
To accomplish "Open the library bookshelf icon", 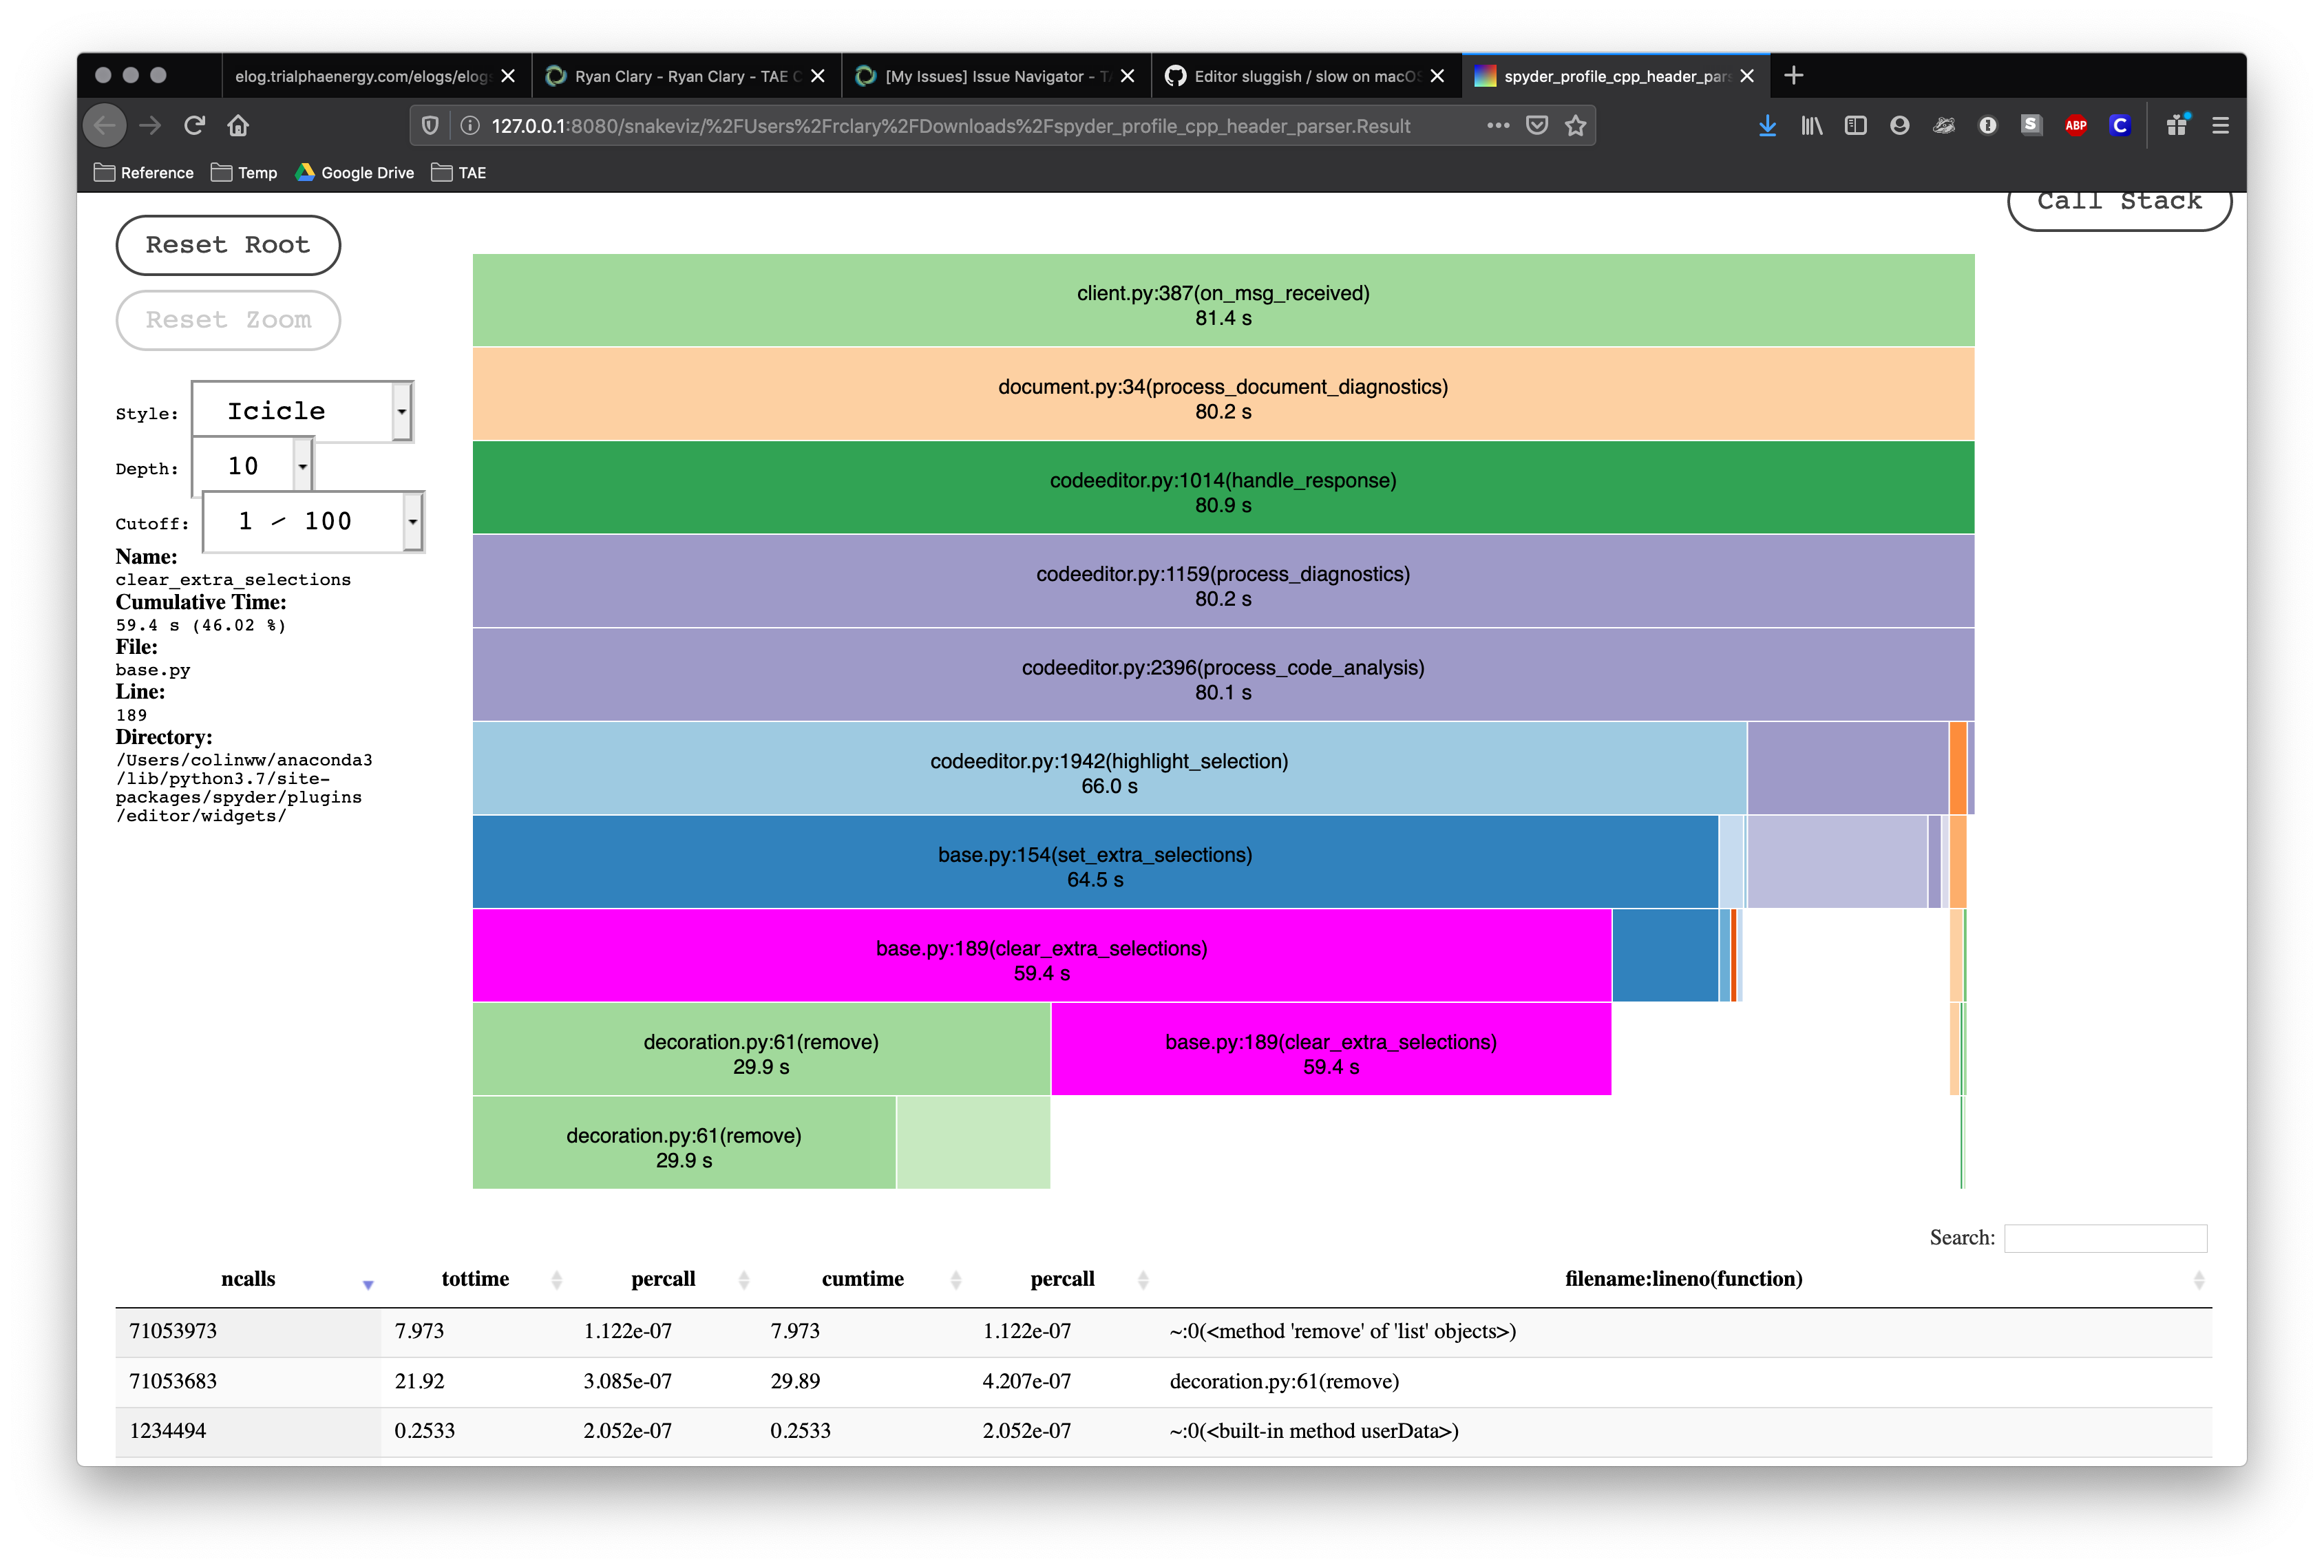I will pyautogui.click(x=1811, y=125).
